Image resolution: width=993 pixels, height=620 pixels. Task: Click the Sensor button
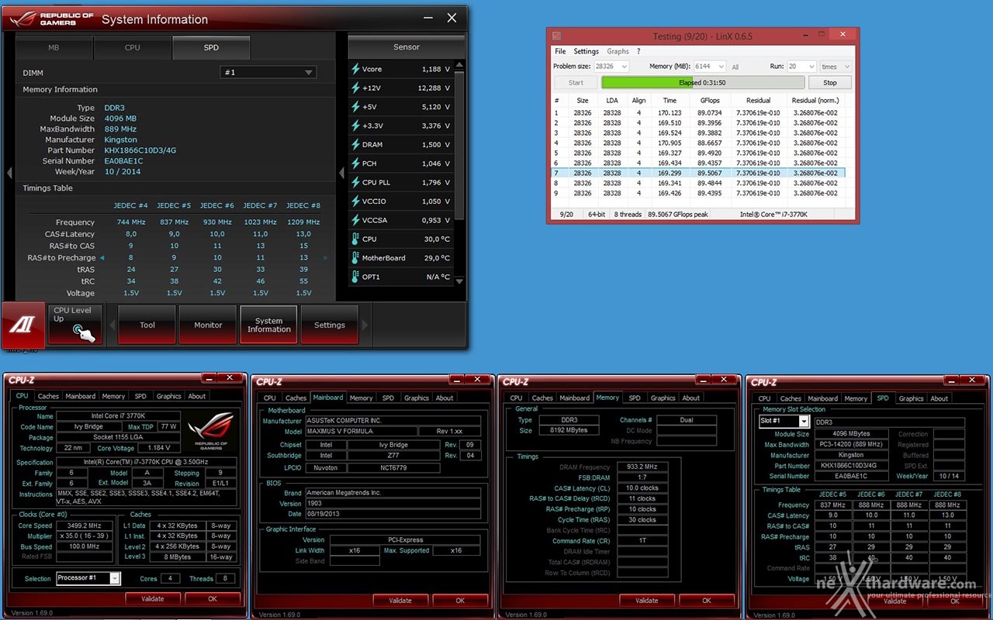click(407, 46)
